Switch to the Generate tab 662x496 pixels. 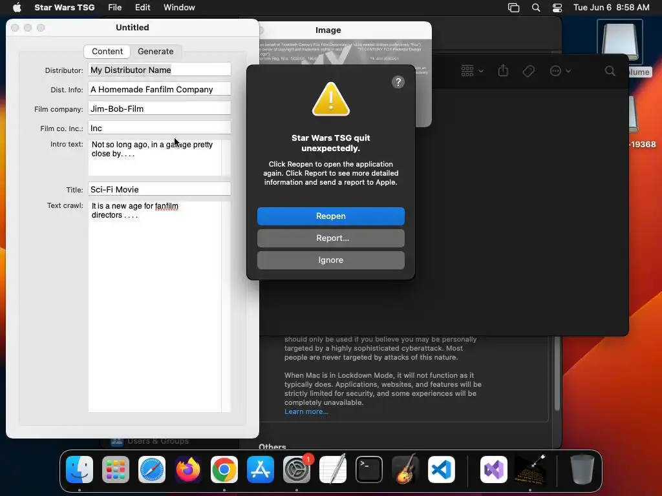[x=155, y=52]
